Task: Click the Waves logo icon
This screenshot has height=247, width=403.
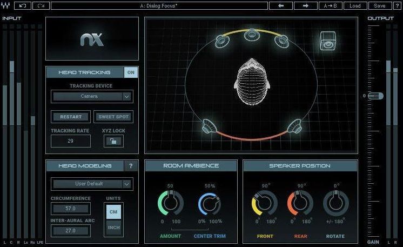Action: (5, 5)
